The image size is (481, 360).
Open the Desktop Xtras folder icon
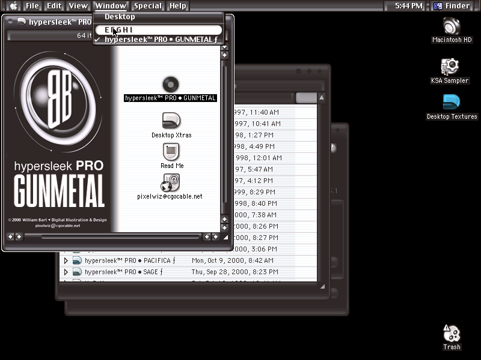(x=171, y=121)
